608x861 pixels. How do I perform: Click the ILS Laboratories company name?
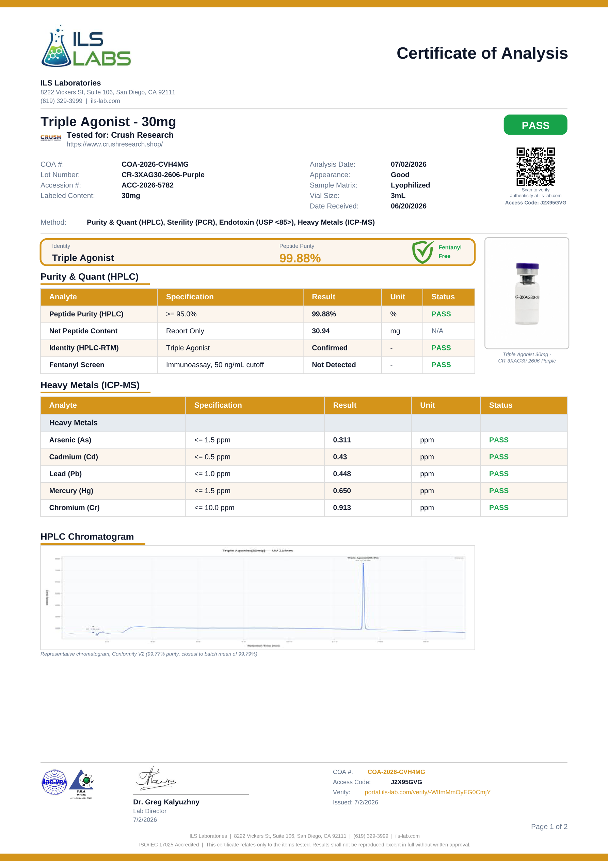(70, 83)
